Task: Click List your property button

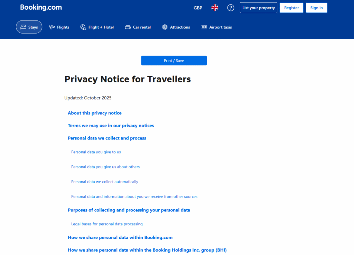Action: 259,8
